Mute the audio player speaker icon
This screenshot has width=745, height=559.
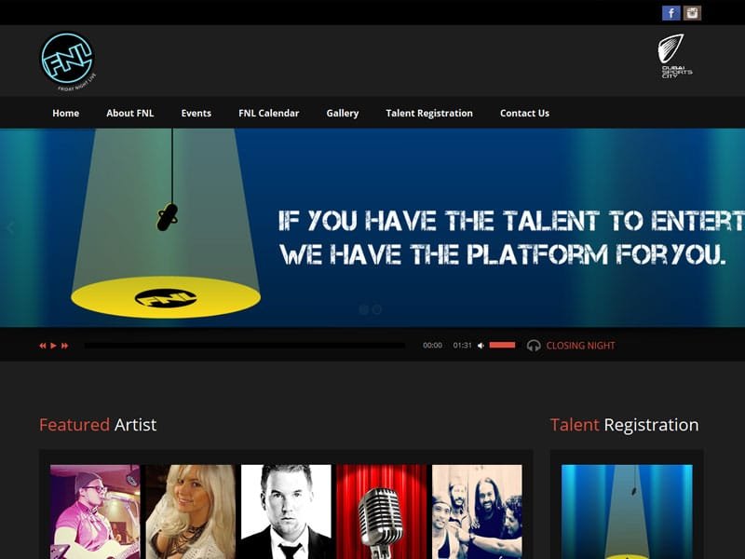point(481,346)
